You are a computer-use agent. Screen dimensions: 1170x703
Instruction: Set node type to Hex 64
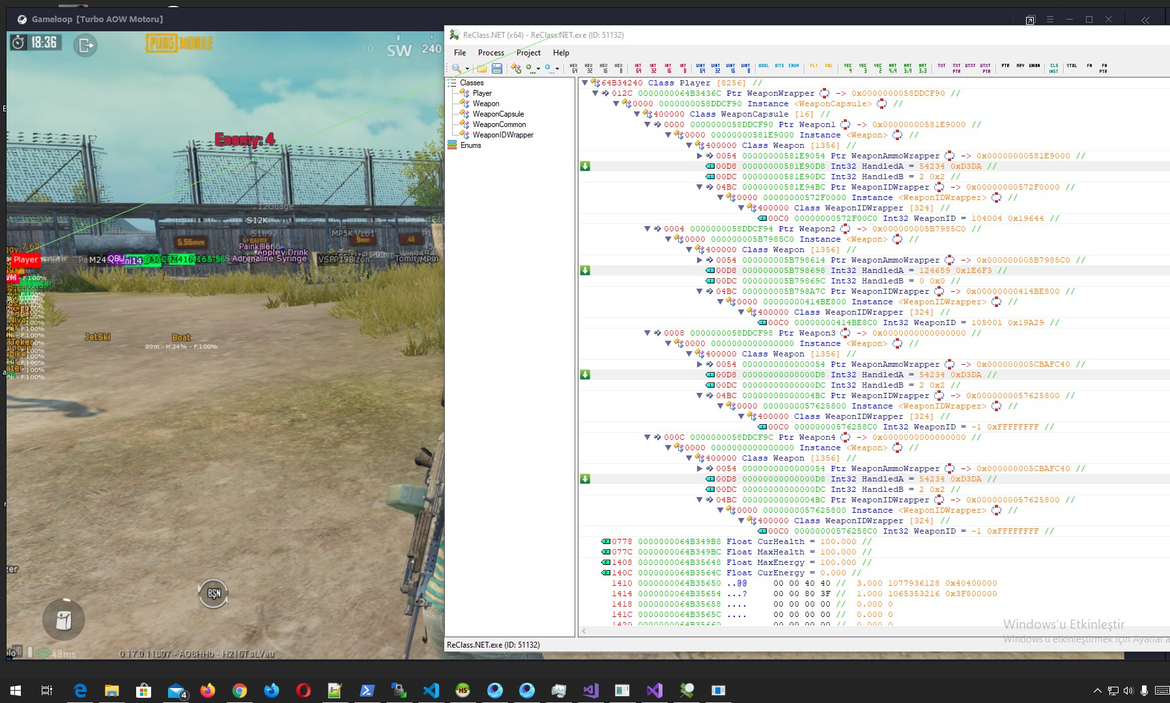click(x=574, y=68)
